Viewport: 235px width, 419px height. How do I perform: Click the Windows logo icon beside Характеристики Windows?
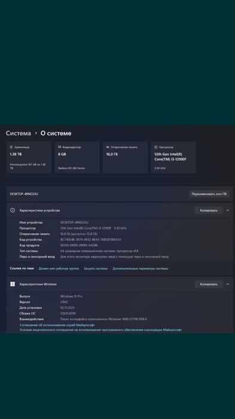tap(13, 284)
